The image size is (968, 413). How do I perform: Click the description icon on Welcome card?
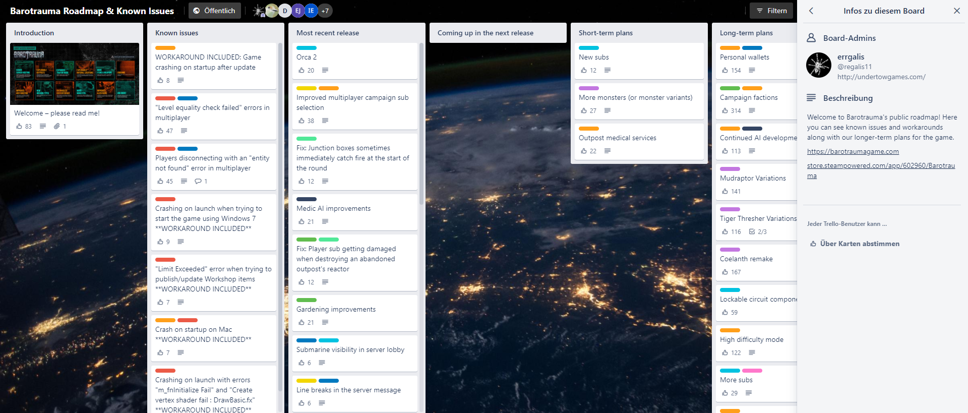[x=43, y=127]
